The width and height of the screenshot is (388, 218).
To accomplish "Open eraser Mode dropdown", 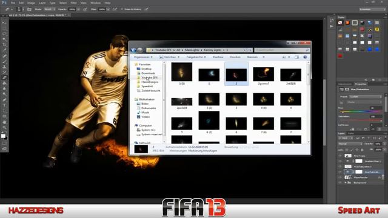I will click(x=49, y=10).
